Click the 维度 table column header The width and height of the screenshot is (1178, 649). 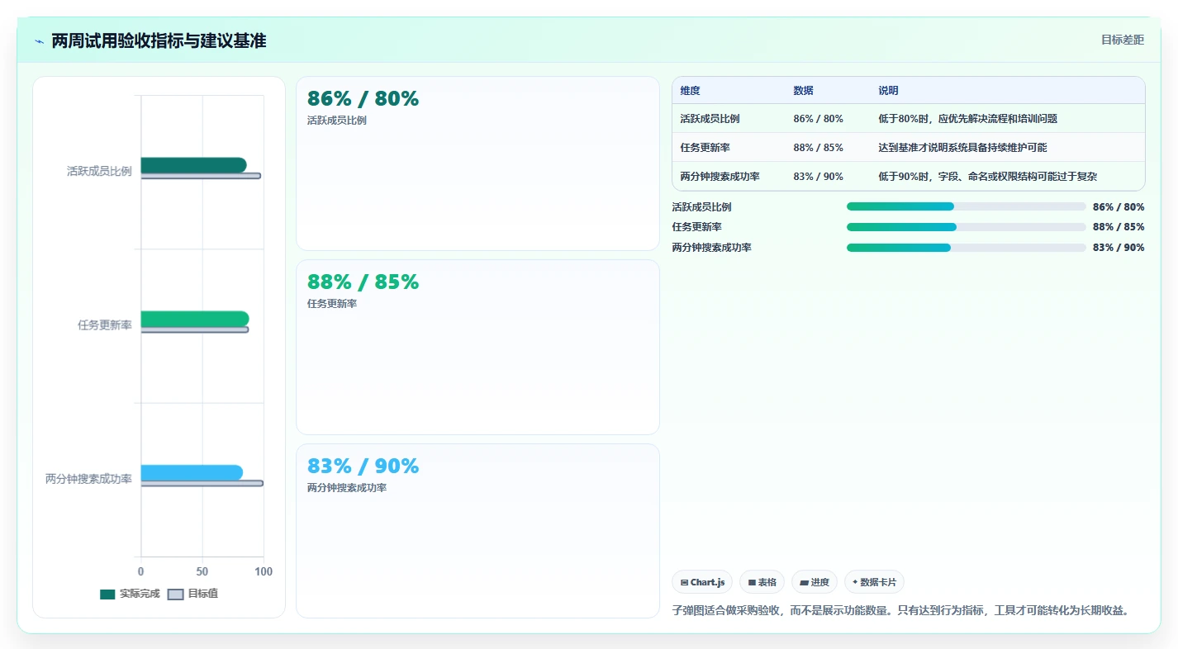point(691,91)
